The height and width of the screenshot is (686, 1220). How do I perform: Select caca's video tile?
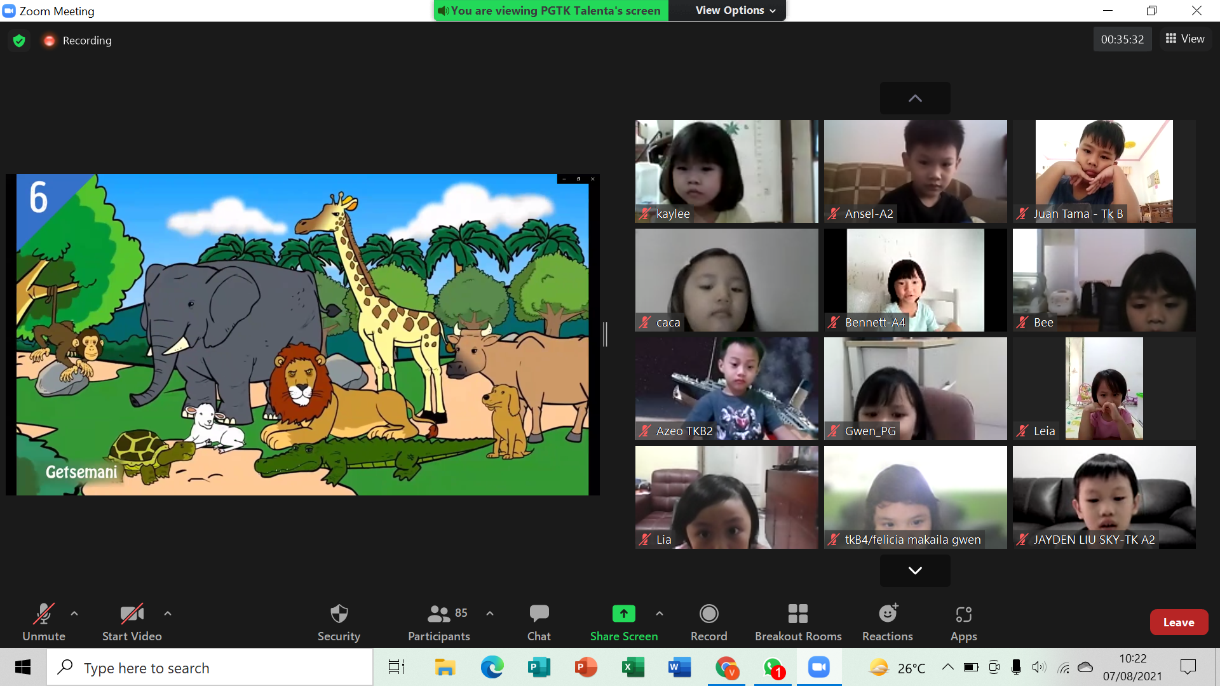(727, 280)
